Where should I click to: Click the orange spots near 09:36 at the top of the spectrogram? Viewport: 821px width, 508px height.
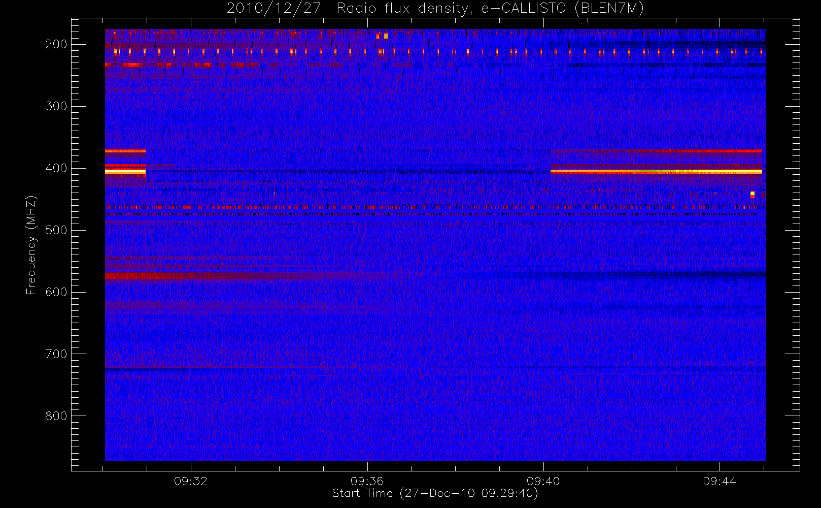point(382,36)
